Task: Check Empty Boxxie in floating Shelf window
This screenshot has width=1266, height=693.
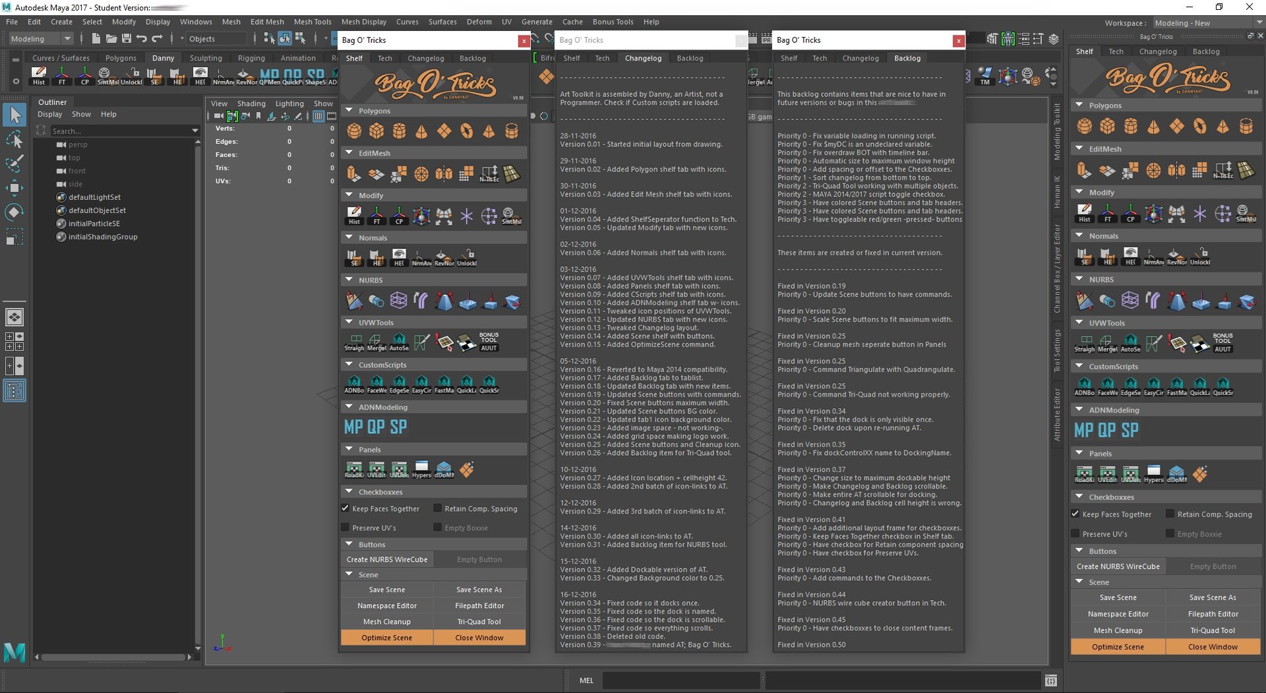Action: point(437,527)
